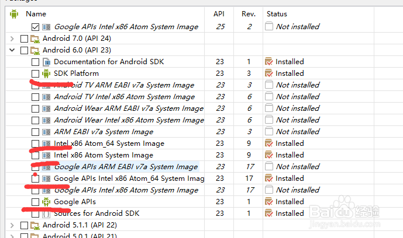Expand Android 7.0 (API 24) tree node

pos(12,38)
